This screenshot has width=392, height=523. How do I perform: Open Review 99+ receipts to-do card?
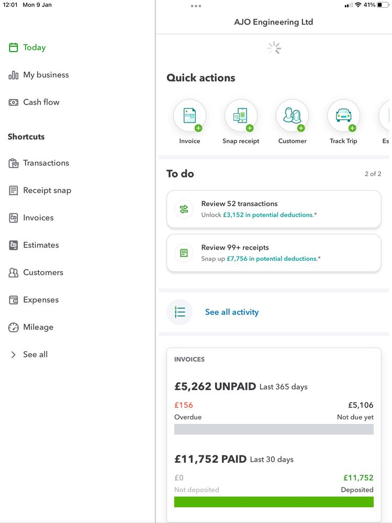tap(274, 253)
